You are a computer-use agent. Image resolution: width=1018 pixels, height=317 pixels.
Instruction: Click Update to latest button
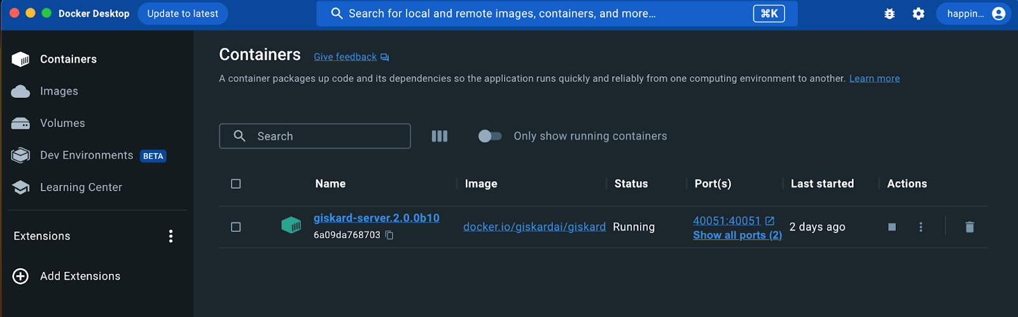click(183, 13)
